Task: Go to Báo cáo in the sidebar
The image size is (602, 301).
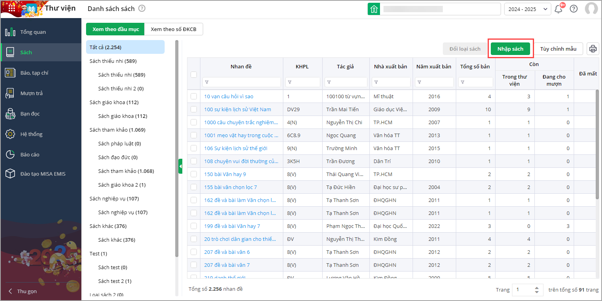Action: point(30,154)
